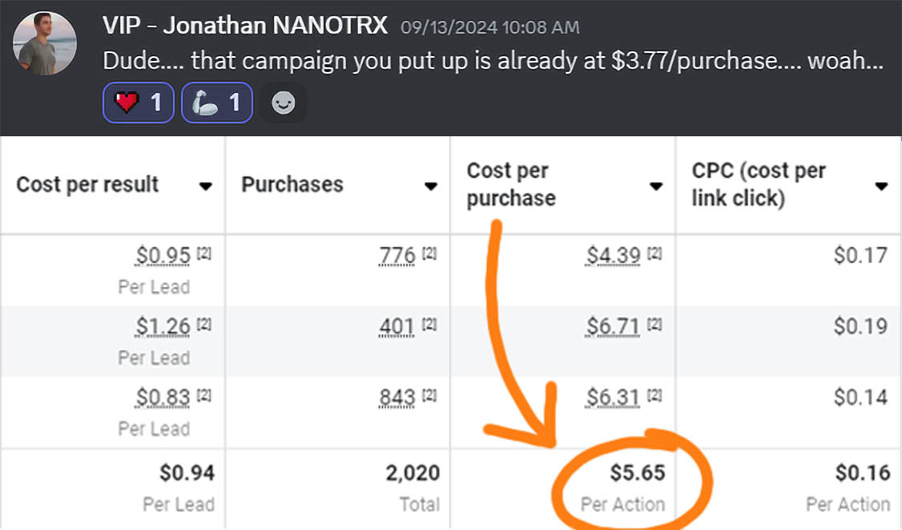The height and width of the screenshot is (530, 902).
Task: Open the Cost per purchase dropdown arrow
Action: pos(656,186)
